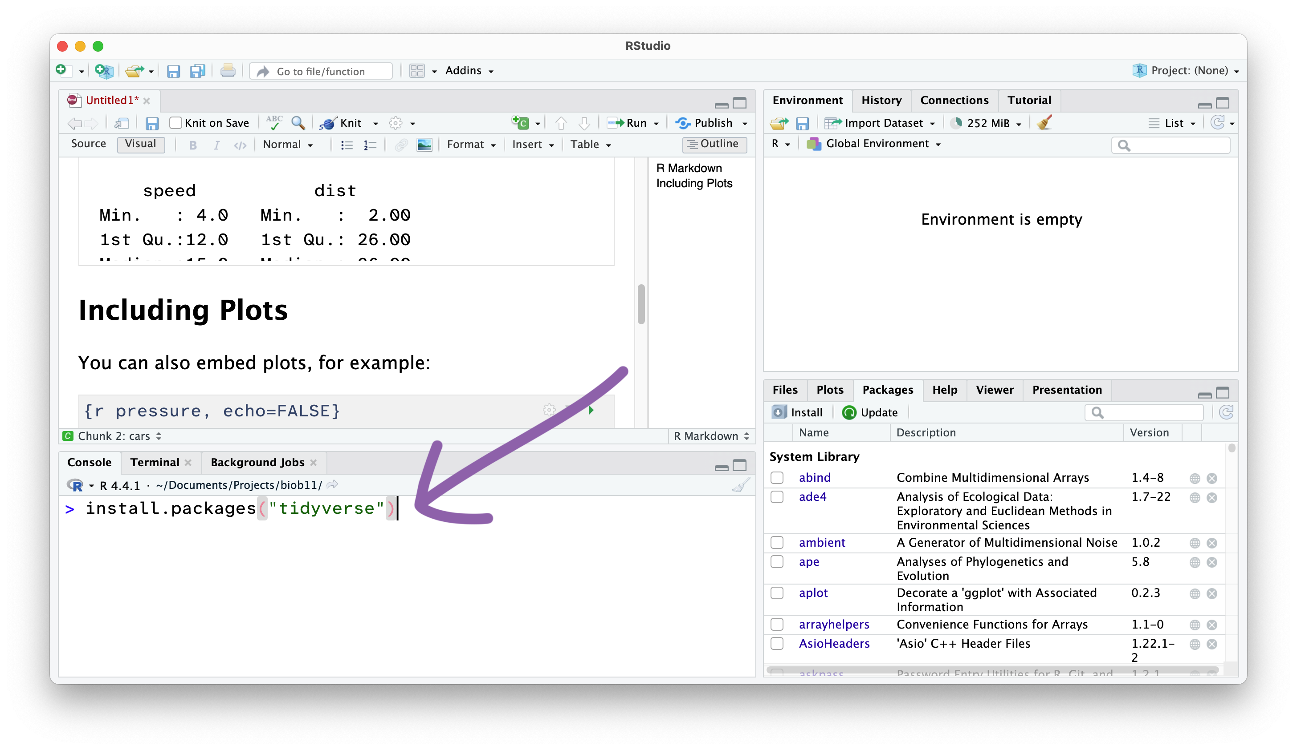Check the abind package checkbox
Image resolution: width=1297 pixels, height=750 pixels.
tap(777, 478)
